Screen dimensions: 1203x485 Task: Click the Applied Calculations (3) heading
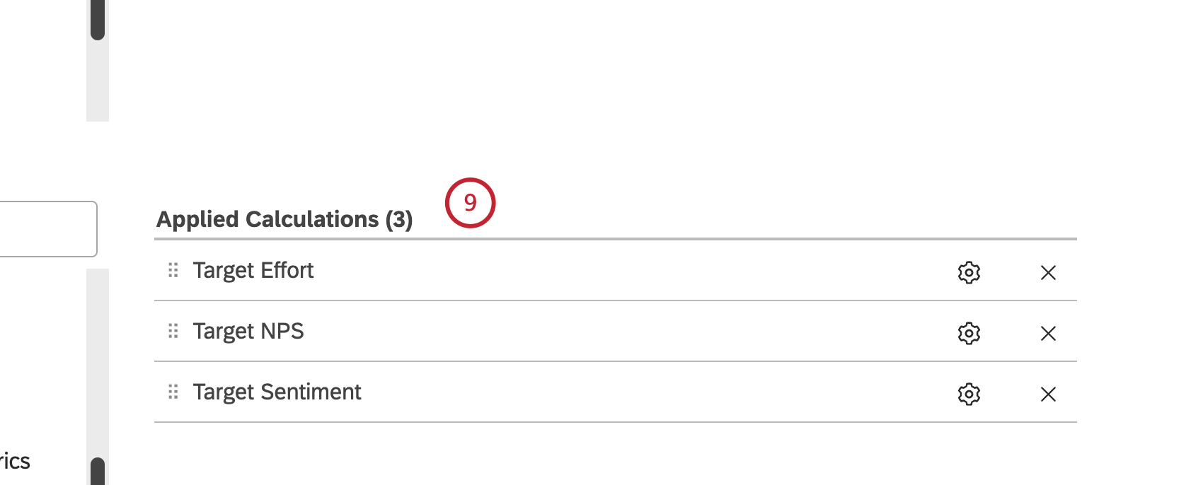coord(284,219)
